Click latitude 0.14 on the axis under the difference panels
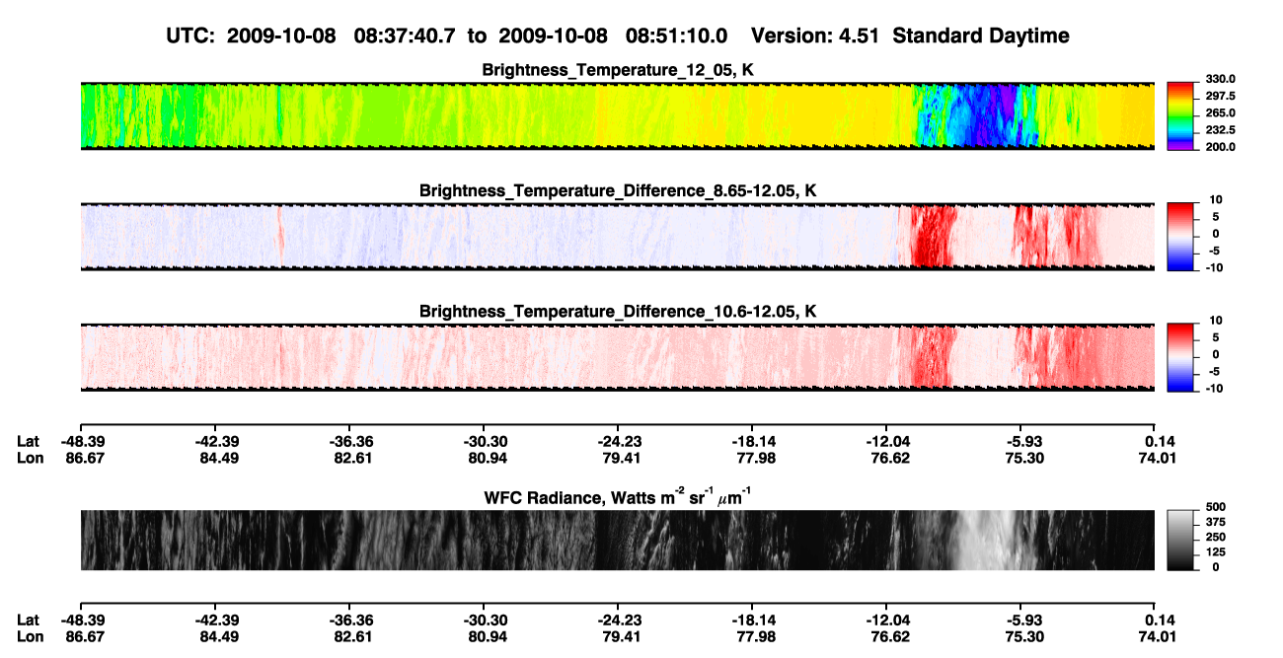 (1158, 442)
